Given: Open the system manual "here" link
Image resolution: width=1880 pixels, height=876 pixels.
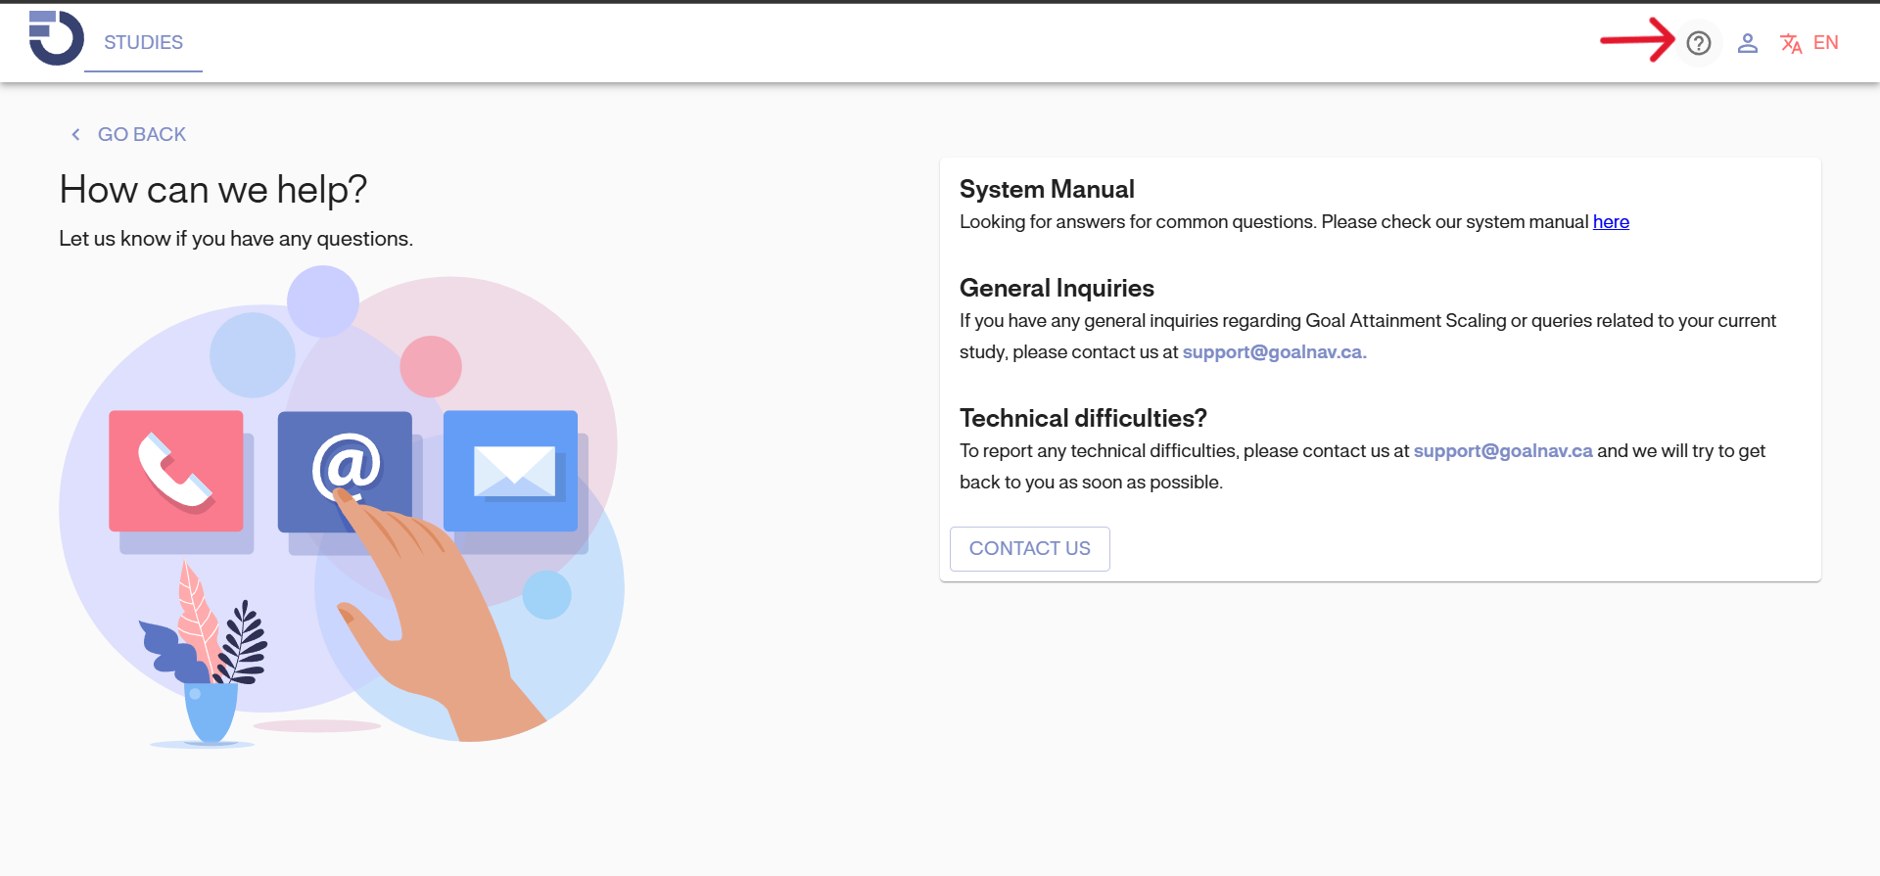Looking at the screenshot, I should [x=1611, y=222].
